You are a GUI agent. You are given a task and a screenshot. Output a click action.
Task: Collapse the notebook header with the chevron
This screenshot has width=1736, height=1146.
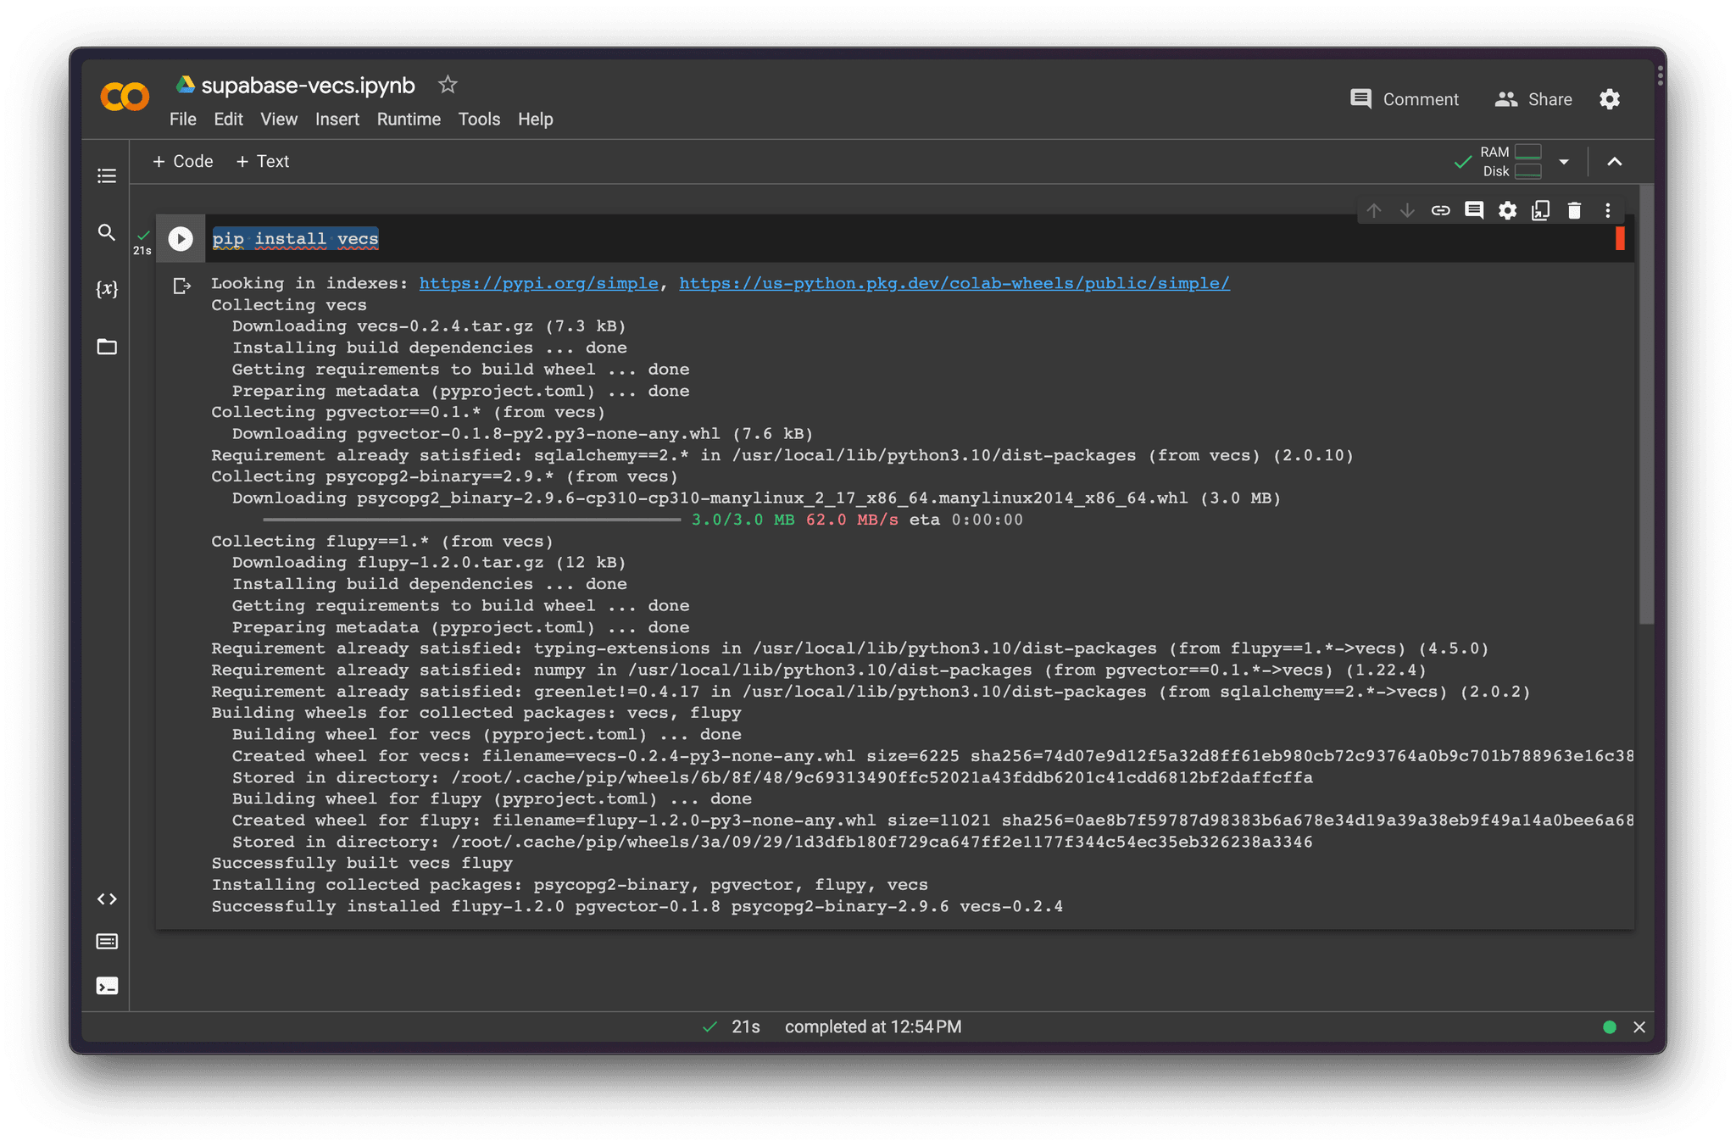click(1616, 161)
